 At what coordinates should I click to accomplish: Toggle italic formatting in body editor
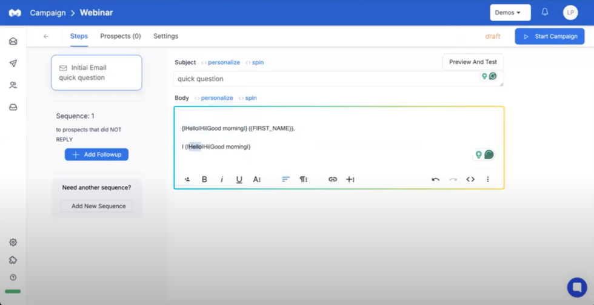click(x=222, y=179)
